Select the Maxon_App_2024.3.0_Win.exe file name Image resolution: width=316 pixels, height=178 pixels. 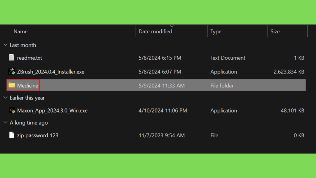pyautogui.click(x=52, y=111)
